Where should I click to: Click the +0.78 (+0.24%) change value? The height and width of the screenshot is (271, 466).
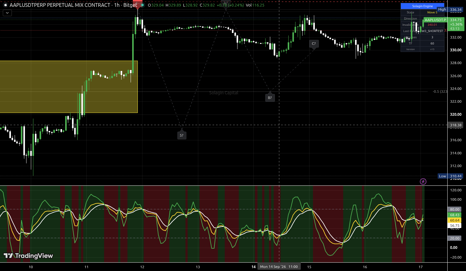tap(230, 5)
